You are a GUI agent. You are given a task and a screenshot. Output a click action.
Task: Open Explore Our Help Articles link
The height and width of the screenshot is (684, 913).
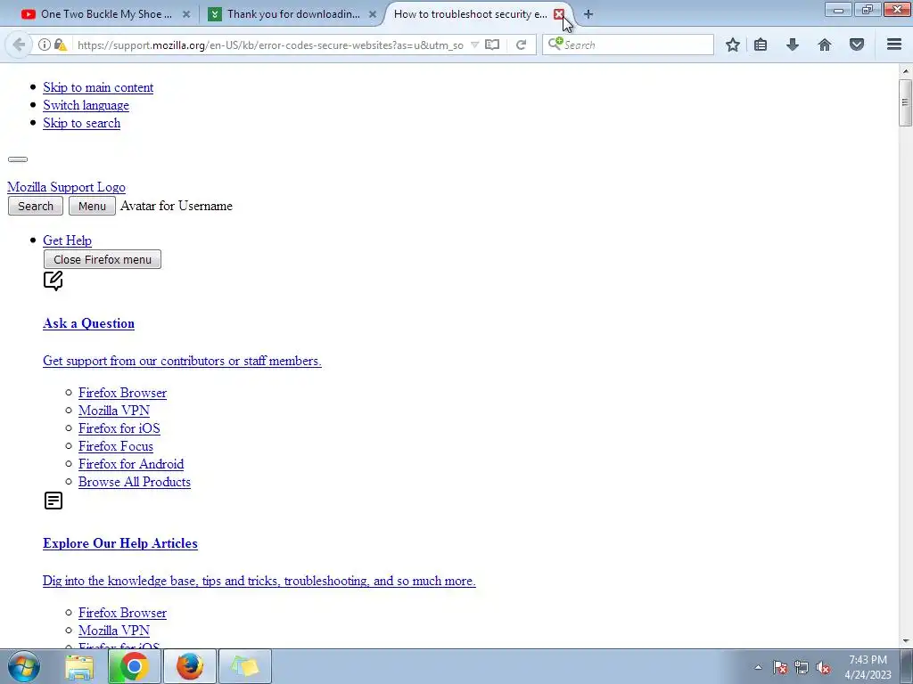coord(120,543)
